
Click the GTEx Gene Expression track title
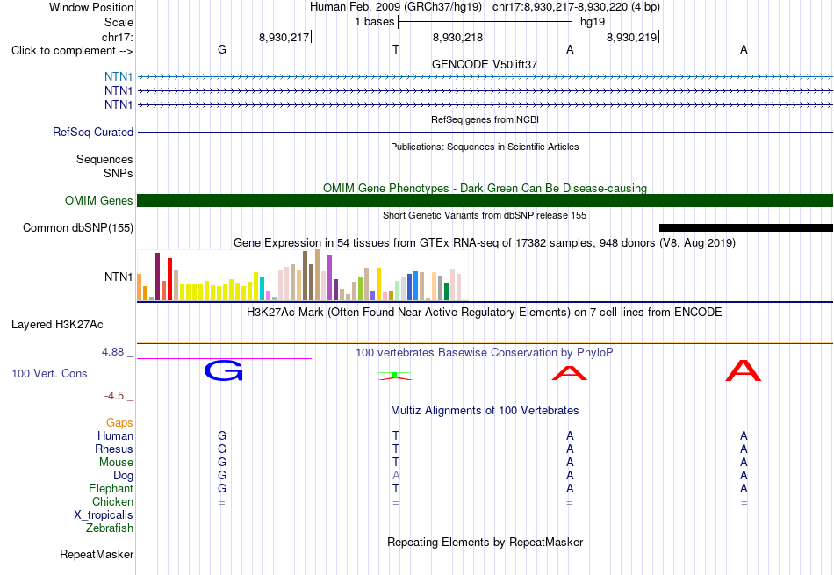click(x=485, y=243)
